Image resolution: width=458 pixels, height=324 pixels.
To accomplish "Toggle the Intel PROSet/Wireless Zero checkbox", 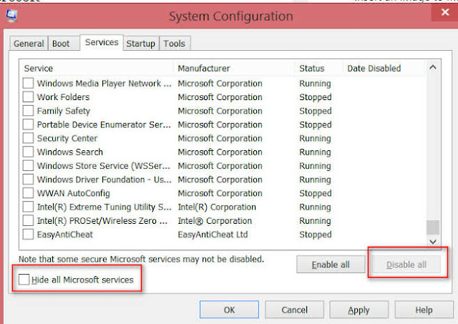I will point(28,220).
